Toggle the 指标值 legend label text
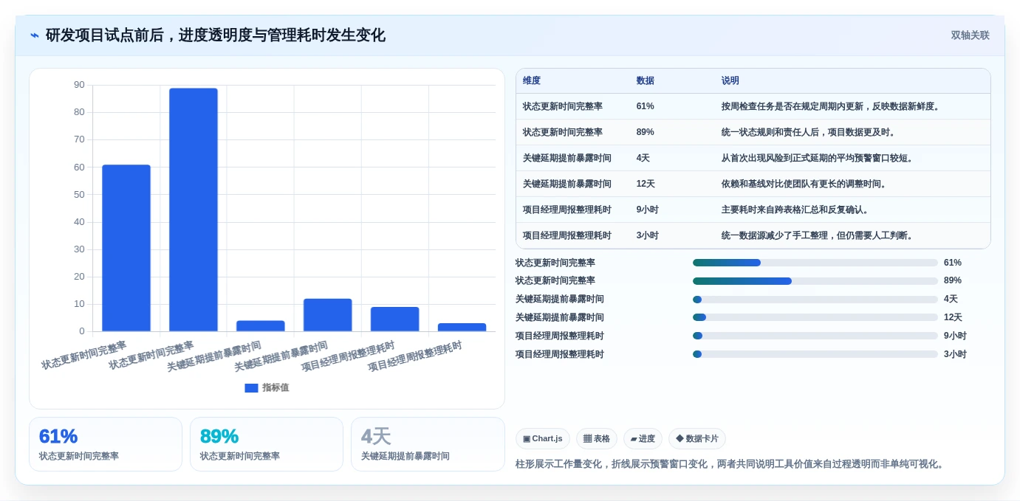 coord(275,387)
